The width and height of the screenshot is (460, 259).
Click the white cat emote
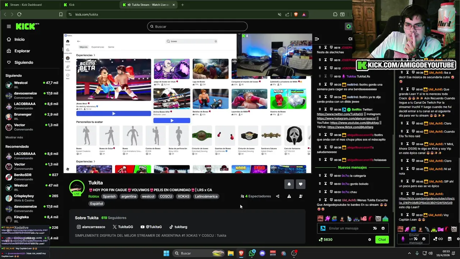[x=378, y=218]
